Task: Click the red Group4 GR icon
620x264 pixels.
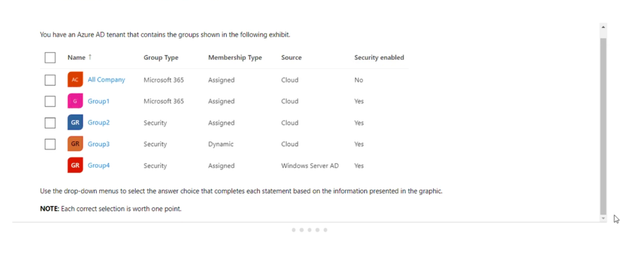Action: click(x=75, y=165)
